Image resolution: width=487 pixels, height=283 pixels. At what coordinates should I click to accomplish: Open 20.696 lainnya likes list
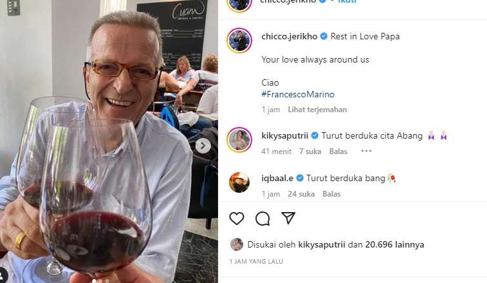[395, 244]
